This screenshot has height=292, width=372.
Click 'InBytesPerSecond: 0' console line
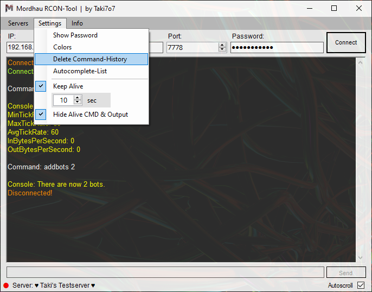tap(41, 141)
